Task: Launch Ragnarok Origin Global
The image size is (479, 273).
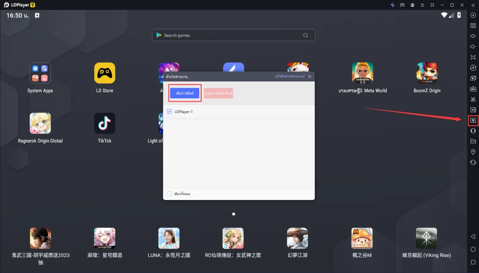Action: click(x=40, y=123)
